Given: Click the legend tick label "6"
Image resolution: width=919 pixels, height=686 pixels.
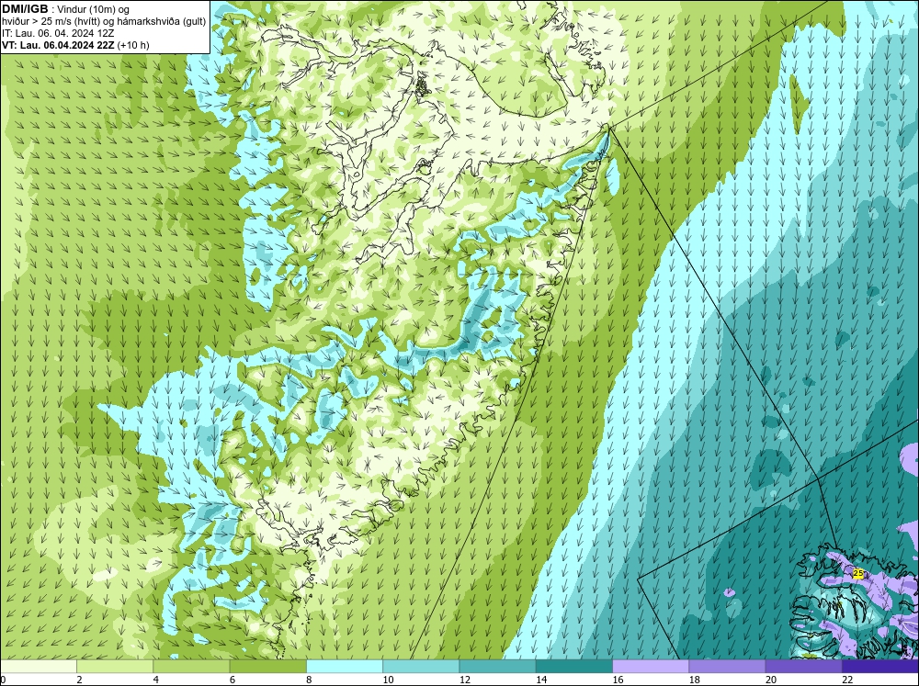Looking at the screenshot, I should [233, 680].
